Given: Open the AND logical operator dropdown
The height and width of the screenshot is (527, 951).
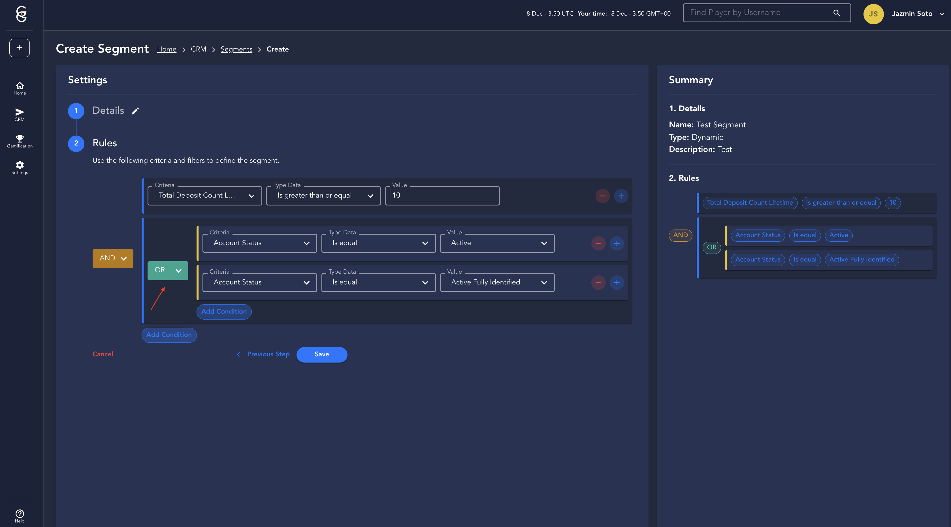Looking at the screenshot, I should pos(113,258).
